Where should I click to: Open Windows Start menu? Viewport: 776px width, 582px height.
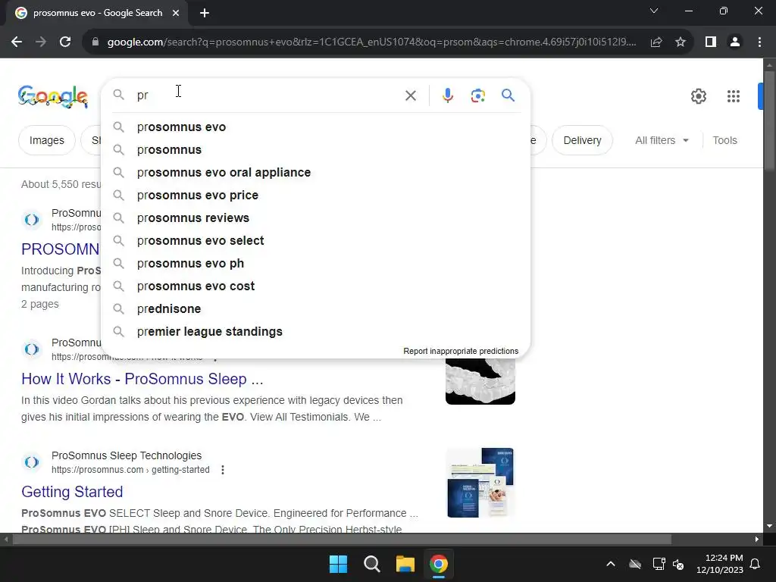339,564
